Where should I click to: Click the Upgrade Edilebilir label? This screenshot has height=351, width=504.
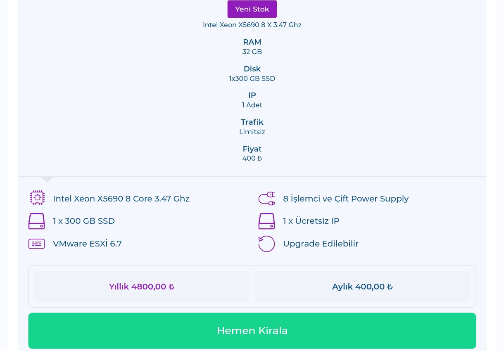(321, 244)
